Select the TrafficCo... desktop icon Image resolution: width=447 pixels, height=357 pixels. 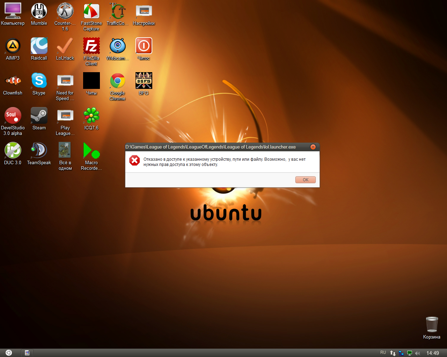118,14
